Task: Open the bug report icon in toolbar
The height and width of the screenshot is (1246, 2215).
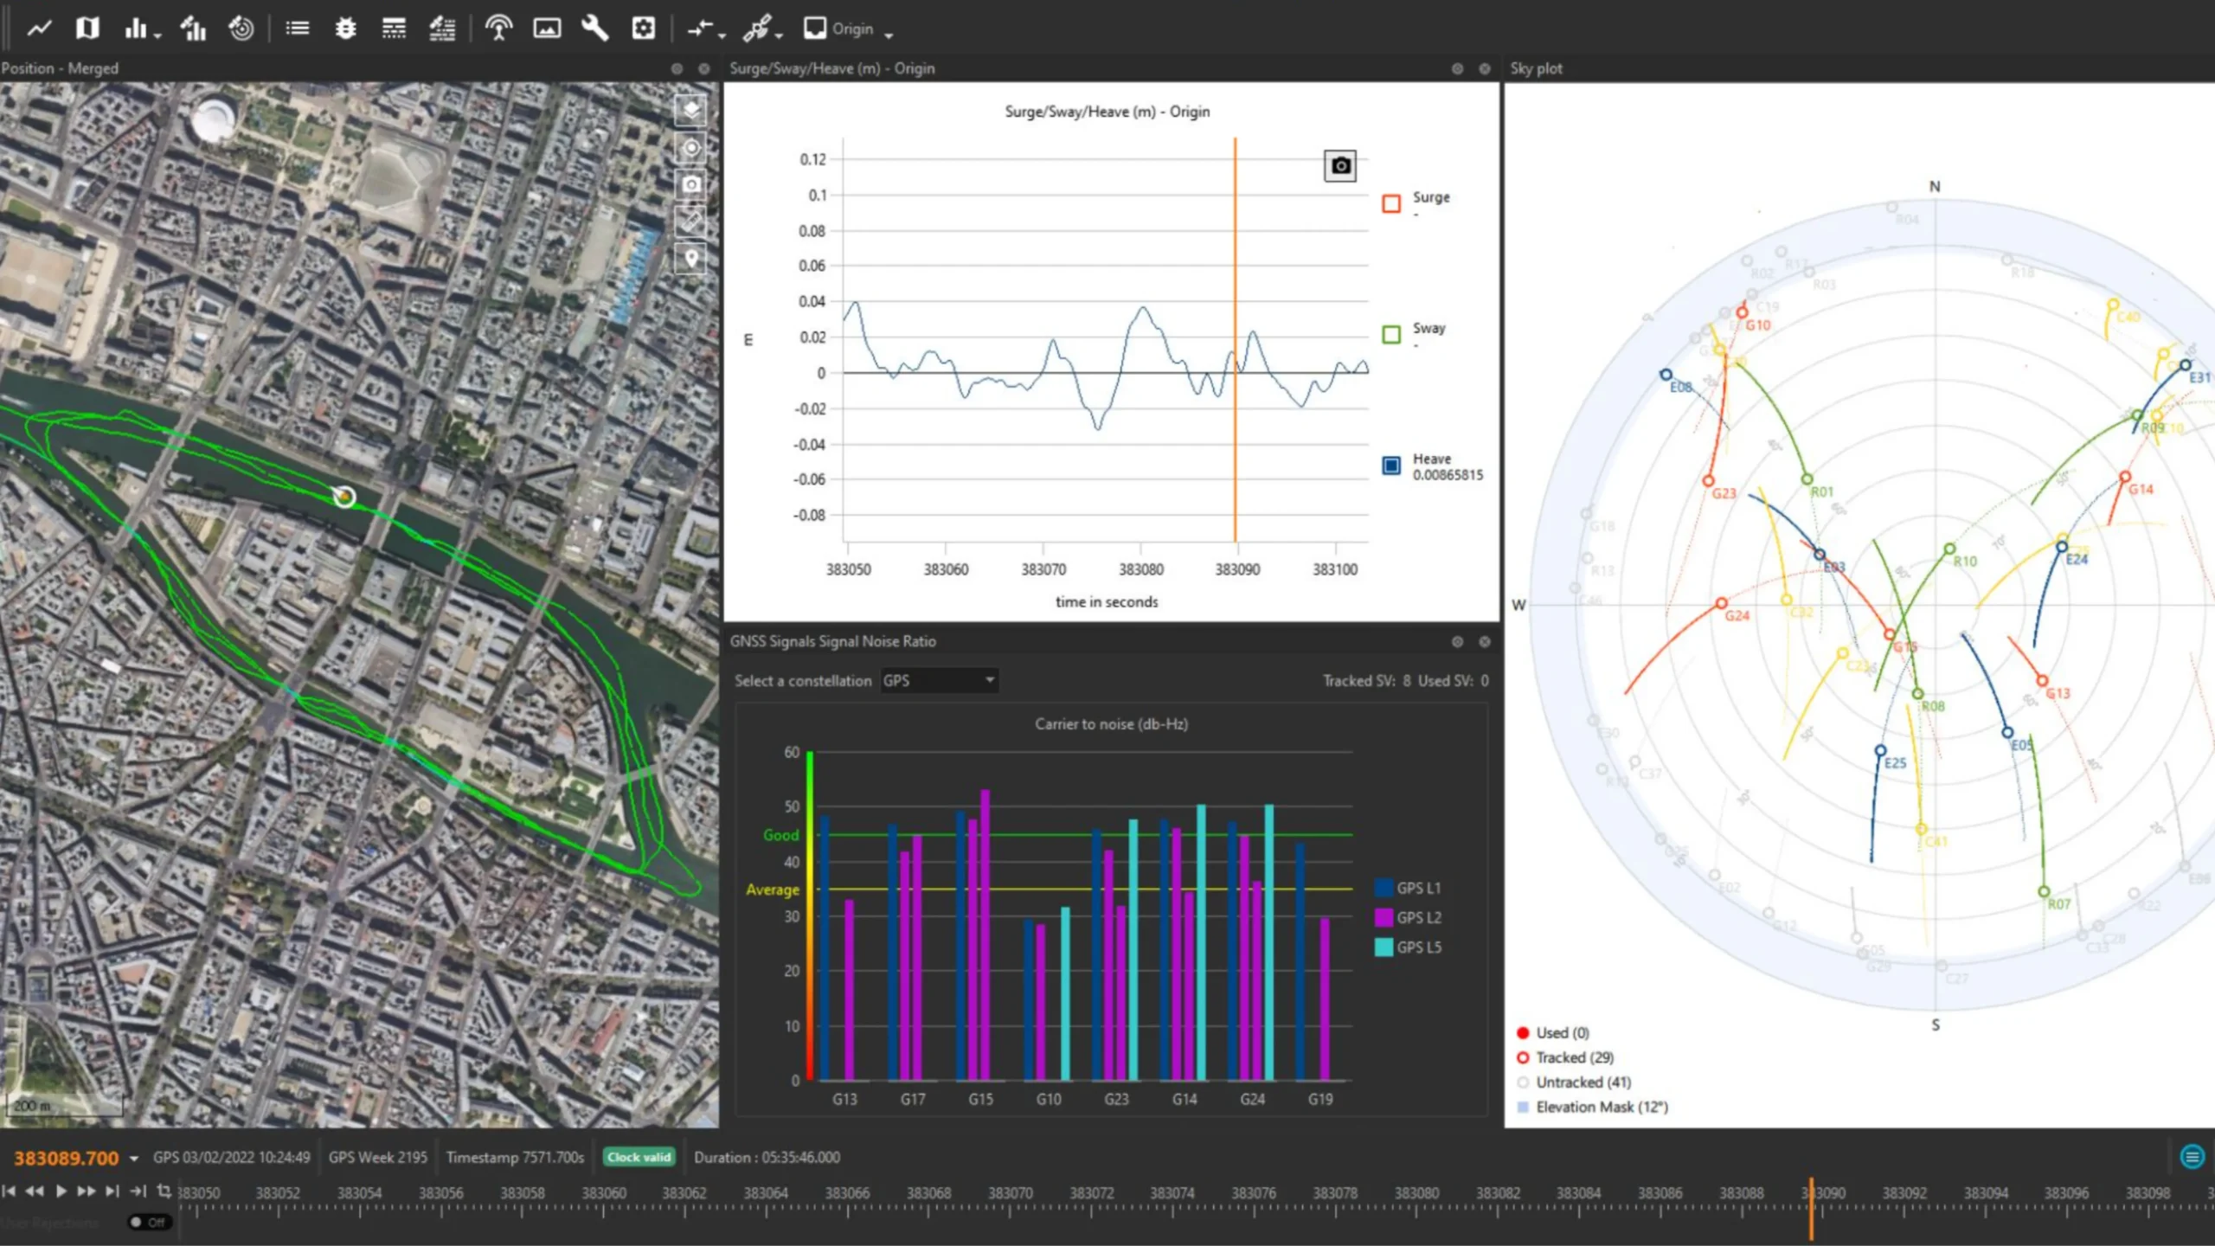Action: point(345,29)
